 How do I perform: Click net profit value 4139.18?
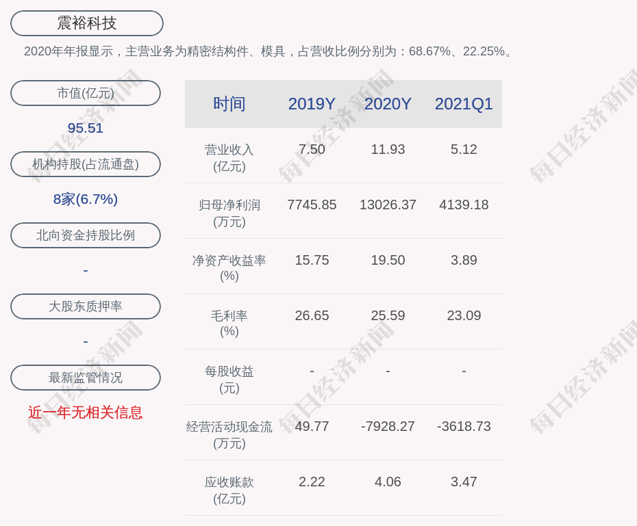click(464, 205)
